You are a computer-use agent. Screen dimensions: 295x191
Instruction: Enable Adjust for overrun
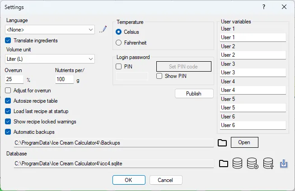[x=8, y=91]
